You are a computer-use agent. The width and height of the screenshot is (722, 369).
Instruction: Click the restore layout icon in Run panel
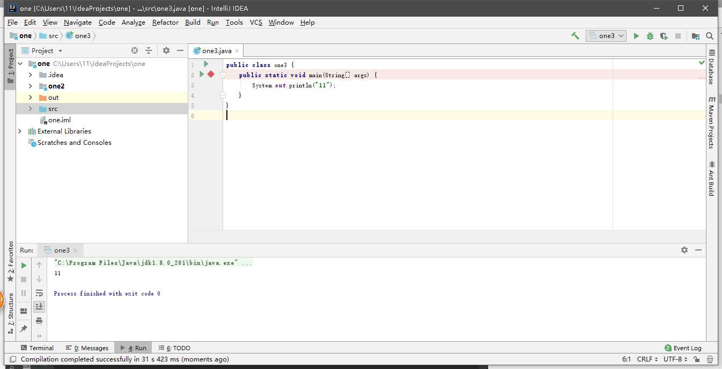(24, 311)
